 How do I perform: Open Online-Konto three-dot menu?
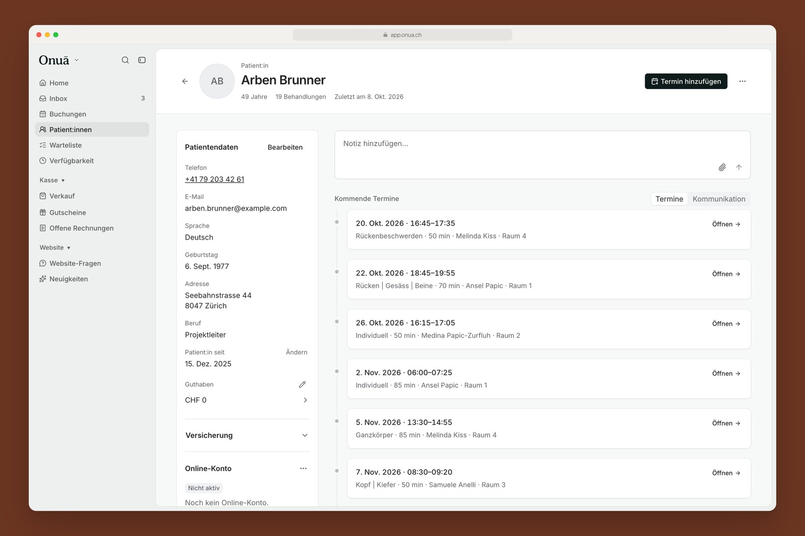[303, 468]
